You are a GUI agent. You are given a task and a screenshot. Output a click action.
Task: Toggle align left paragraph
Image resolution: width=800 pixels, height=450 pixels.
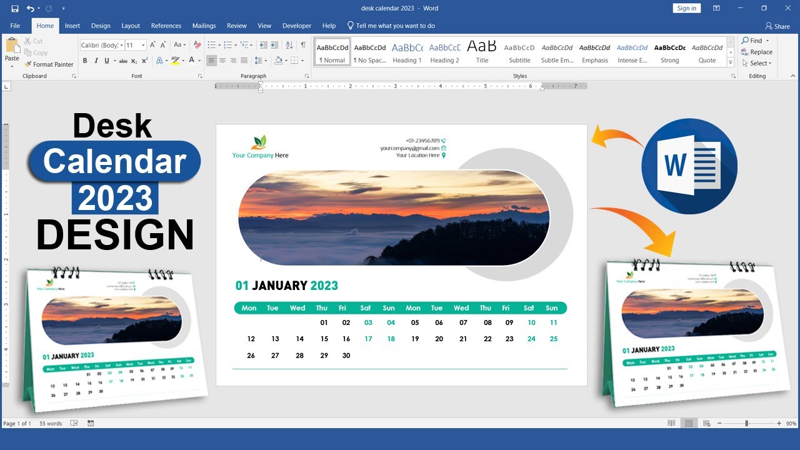pos(211,61)
